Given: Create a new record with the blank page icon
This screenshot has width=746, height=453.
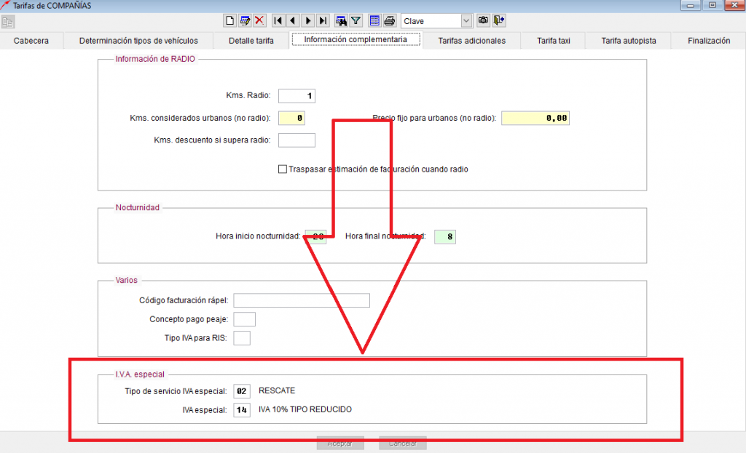Looking at the screenshot, I should click(x=229, y=21).
